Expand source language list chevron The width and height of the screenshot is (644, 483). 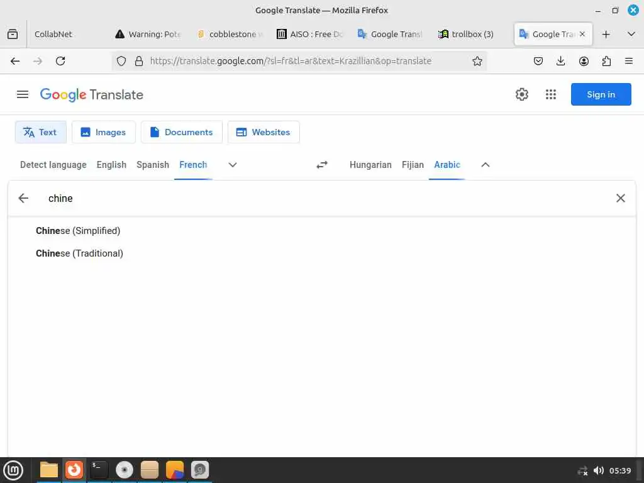coord(233,165)
